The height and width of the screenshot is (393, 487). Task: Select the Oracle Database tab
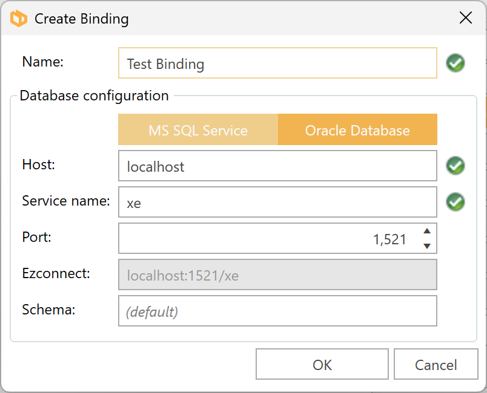click(x=357, y=130)
